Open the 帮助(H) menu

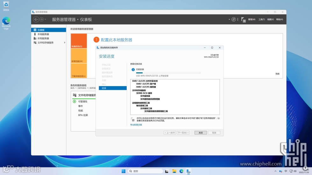click(x=280, y=19)
